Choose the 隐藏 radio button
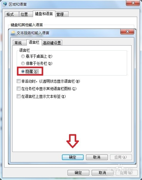 click(23, 71)
